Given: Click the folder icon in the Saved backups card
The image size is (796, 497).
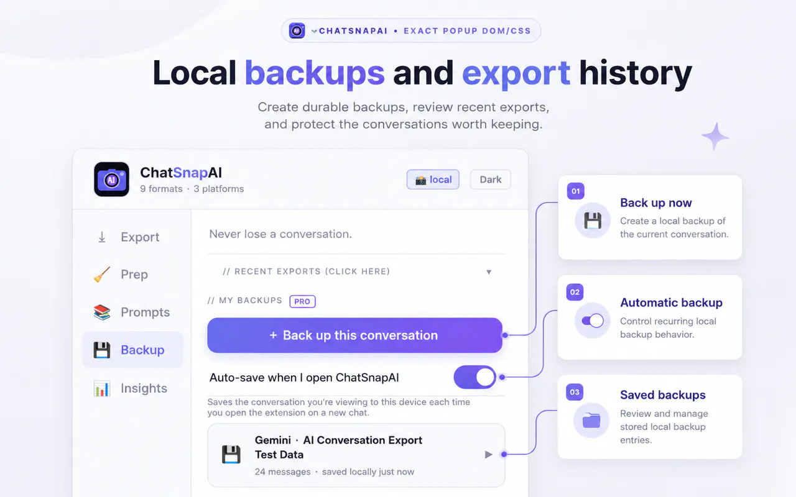Looking at the screenshot, I should click(x=591, y=421).
